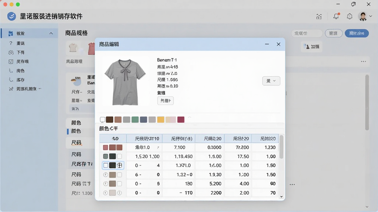Click the blue checkmark app logo
Screen dimensions: 378x212
pyautogui.click(x=11, y=16)
